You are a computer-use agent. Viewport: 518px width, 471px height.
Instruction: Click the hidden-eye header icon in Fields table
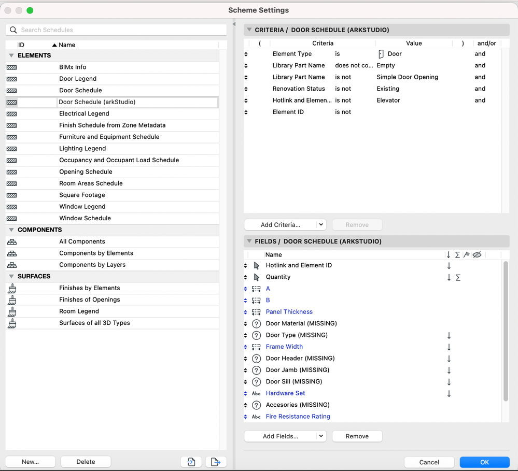point(477,255)
